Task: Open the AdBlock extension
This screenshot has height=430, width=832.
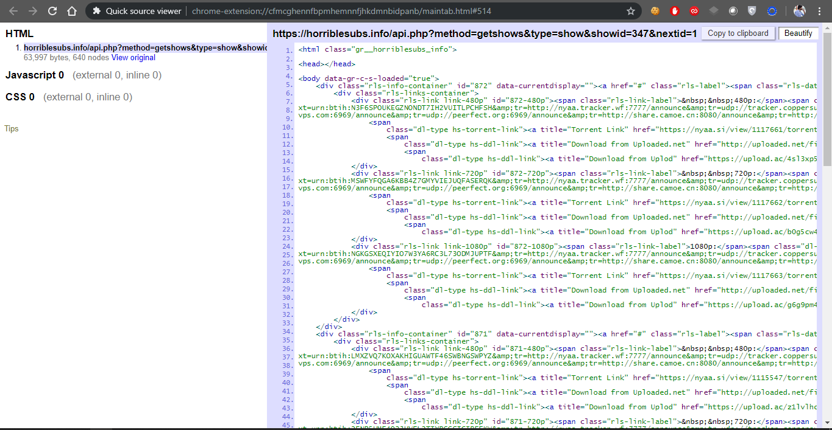Action: pyautogui.click(x=674, y=11)
